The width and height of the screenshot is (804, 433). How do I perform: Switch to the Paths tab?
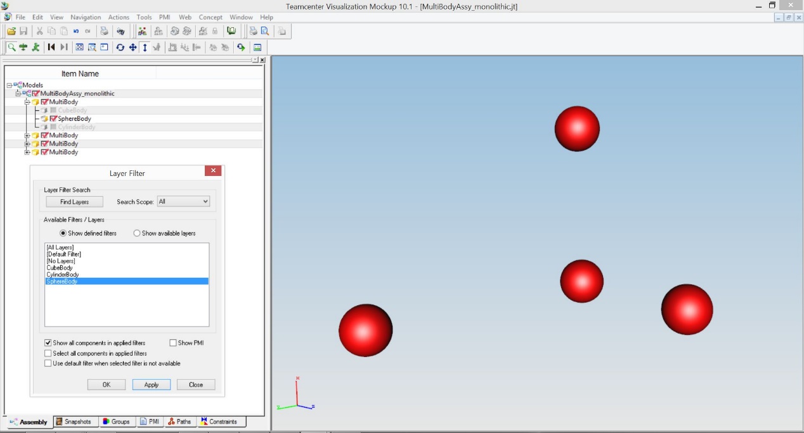180,422
